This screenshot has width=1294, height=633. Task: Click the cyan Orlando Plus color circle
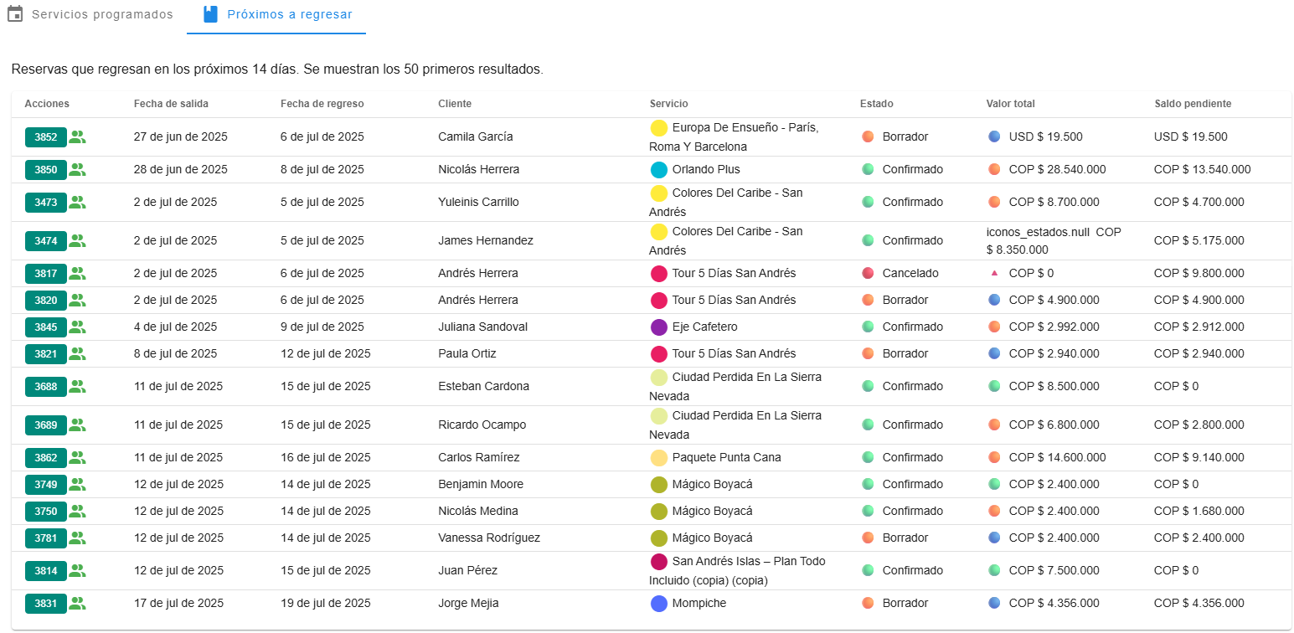pyautogui.click(x=659, y=170)
